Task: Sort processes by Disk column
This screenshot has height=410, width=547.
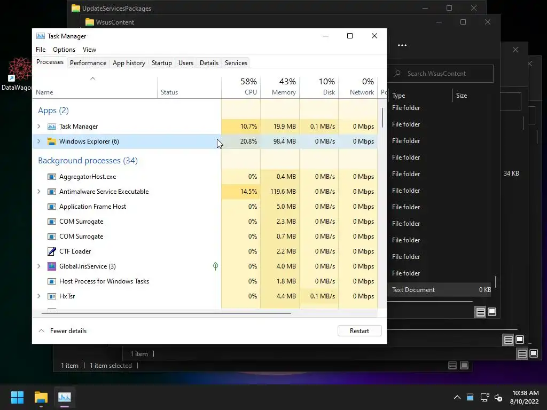Action: (x=319, y=86)
